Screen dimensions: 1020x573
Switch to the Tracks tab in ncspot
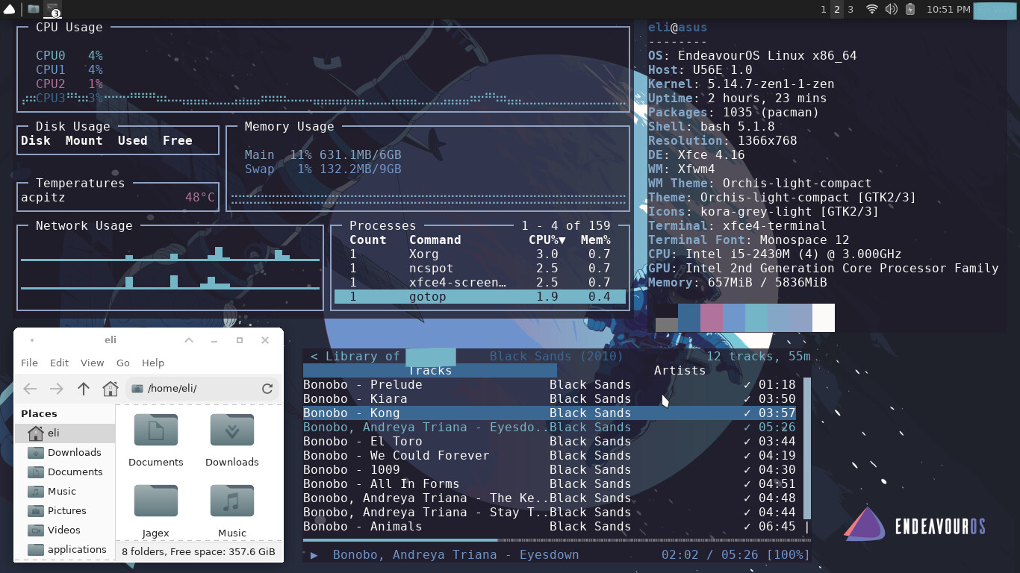[x=430, y=371]
